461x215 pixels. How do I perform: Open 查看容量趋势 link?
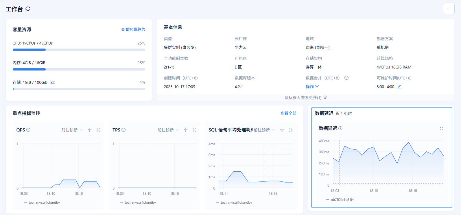(x=133, y=29)
